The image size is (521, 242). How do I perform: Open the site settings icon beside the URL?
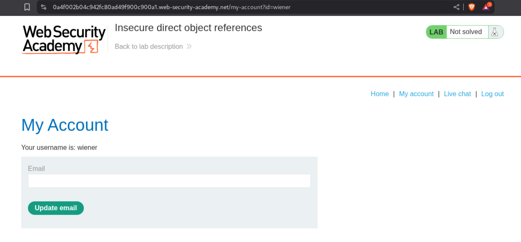(x=43, y=7)
